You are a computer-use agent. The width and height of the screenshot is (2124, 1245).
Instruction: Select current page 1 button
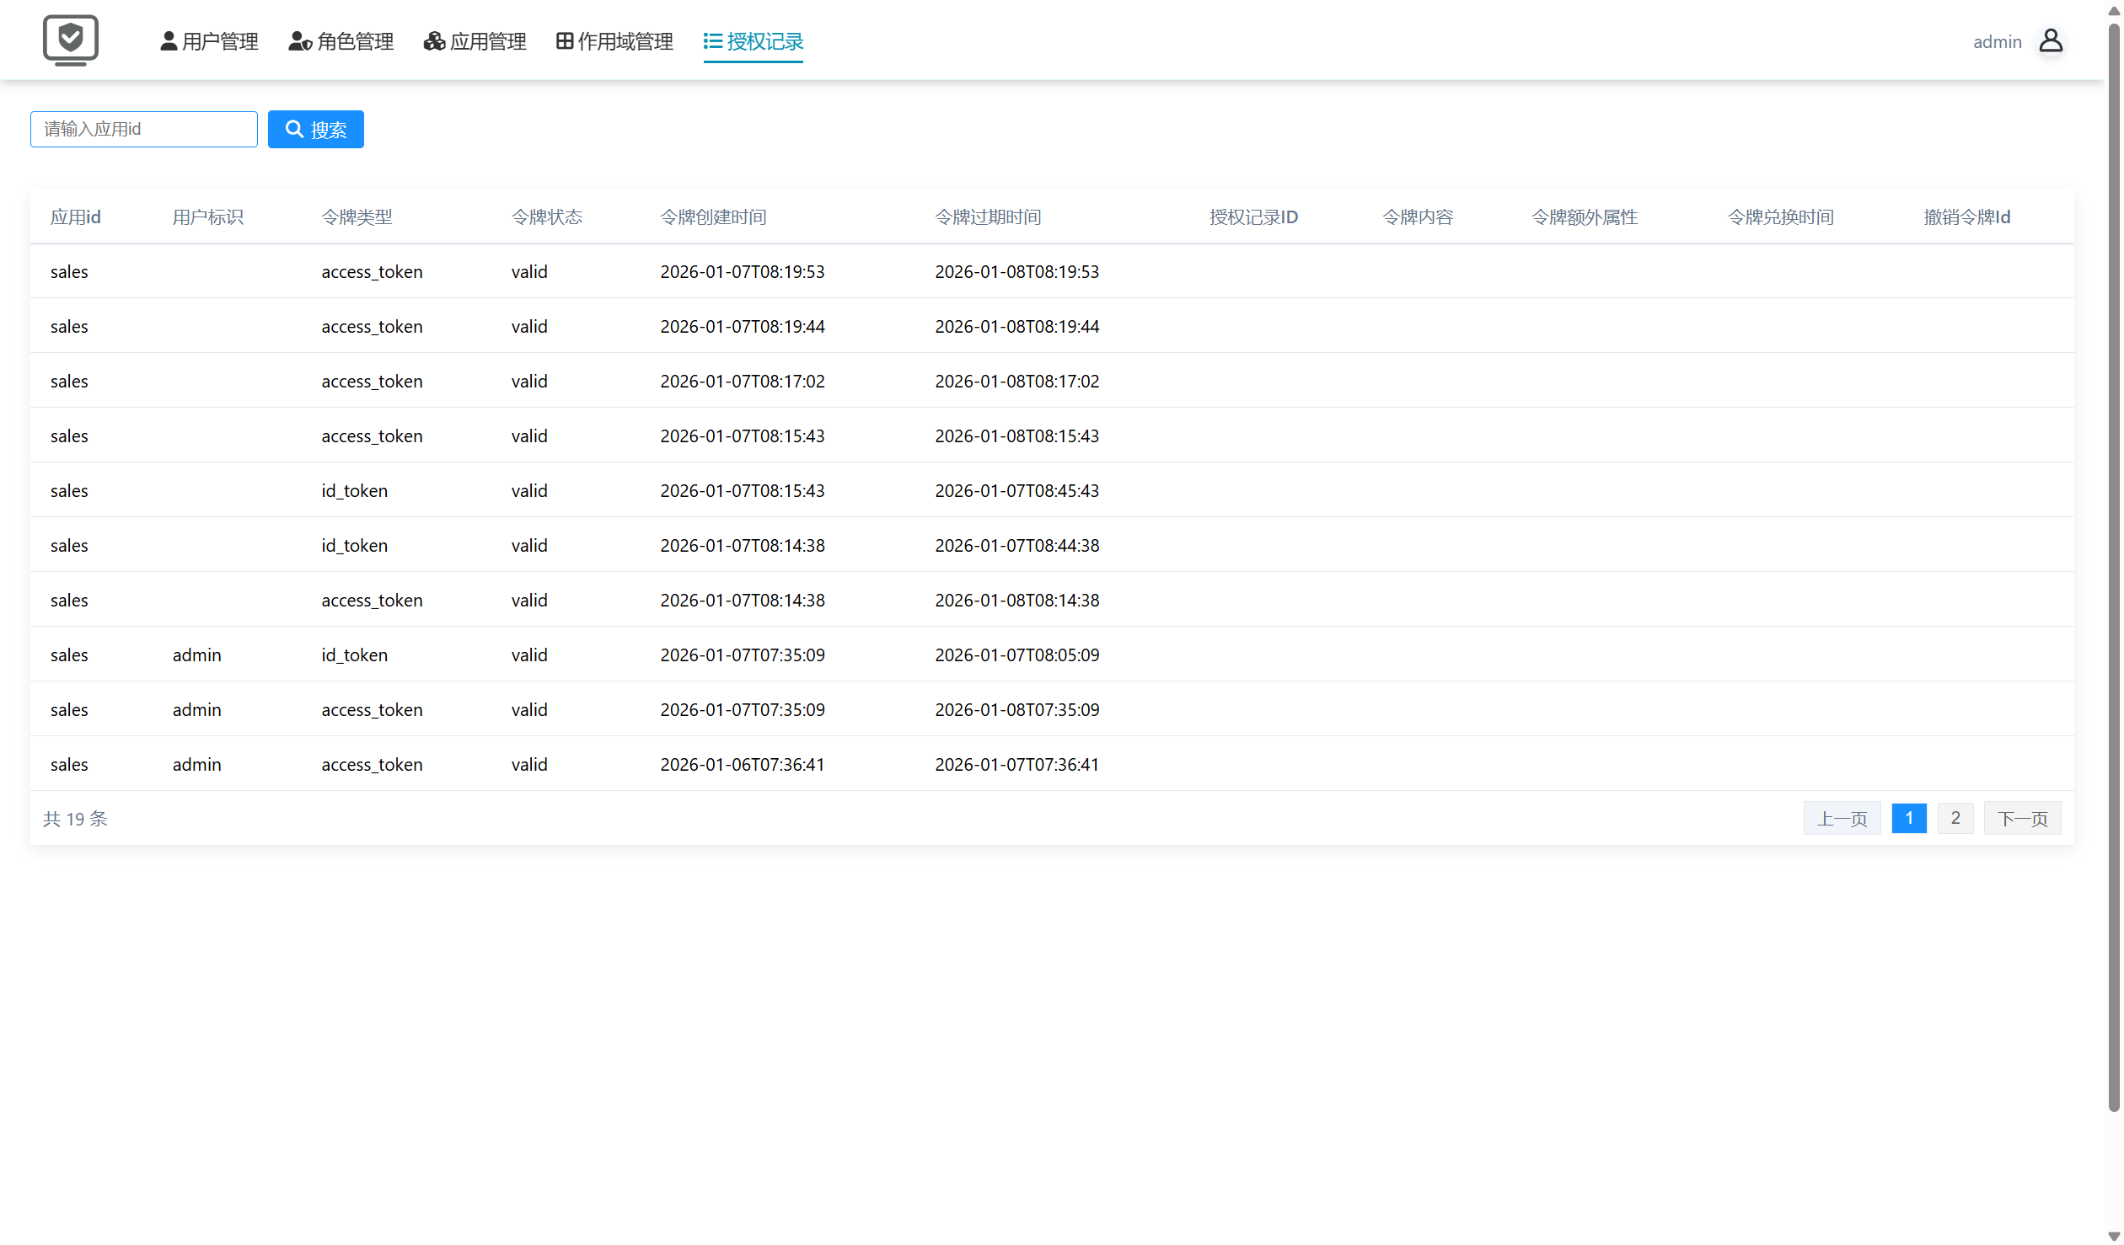tap(1909, 819)
